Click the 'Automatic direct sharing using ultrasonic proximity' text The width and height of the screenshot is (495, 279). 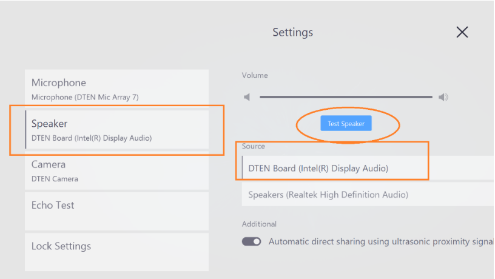[x=381, y=241]
